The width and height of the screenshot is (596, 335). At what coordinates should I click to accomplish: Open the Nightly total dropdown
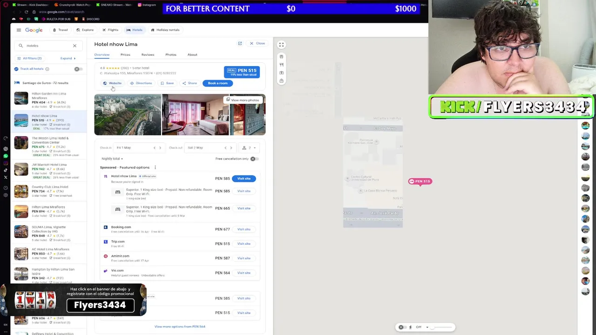click(x=112, y=159)
